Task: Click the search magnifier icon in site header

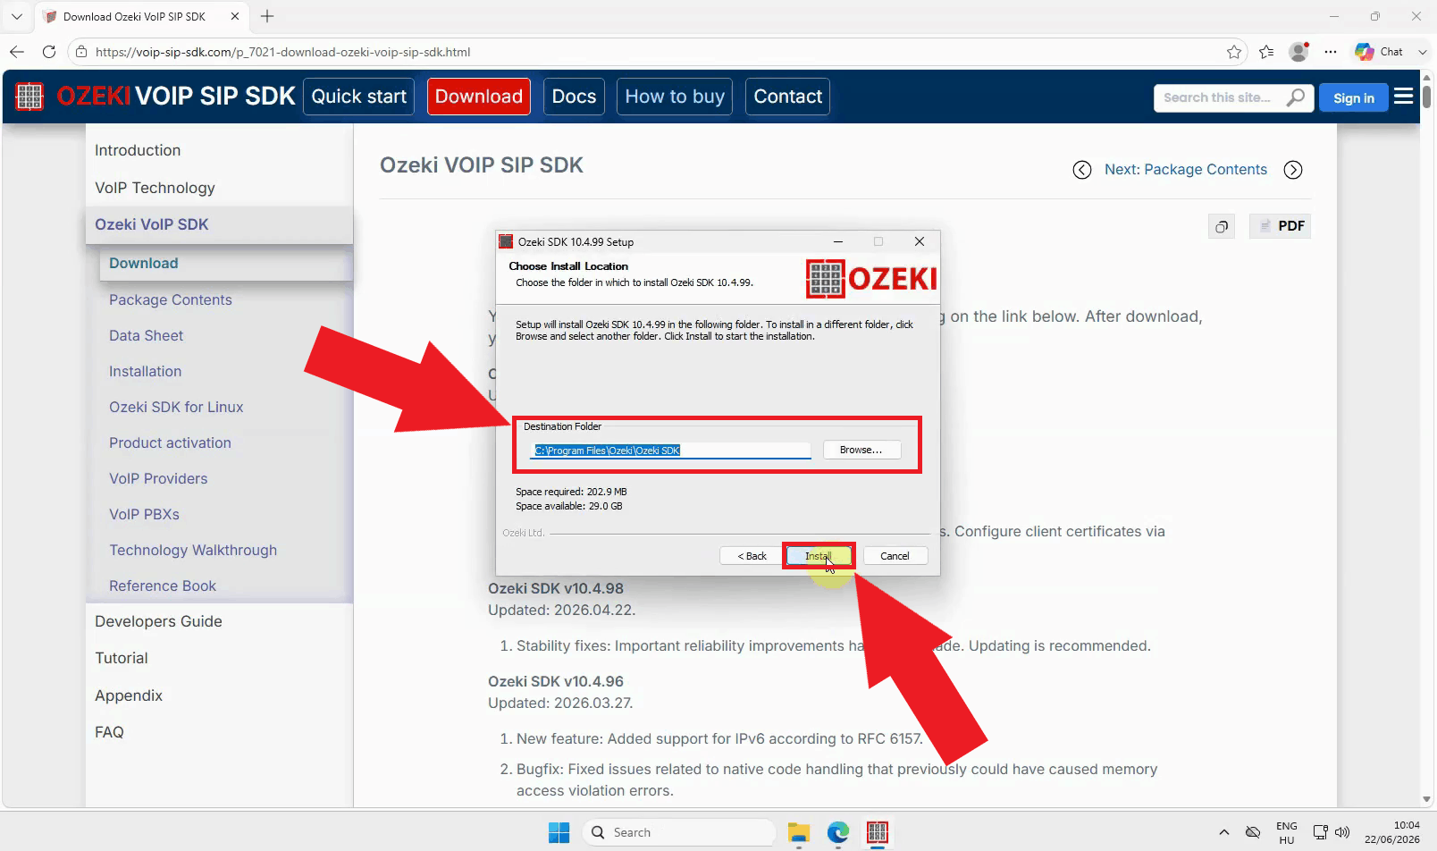Action: 1295,97
